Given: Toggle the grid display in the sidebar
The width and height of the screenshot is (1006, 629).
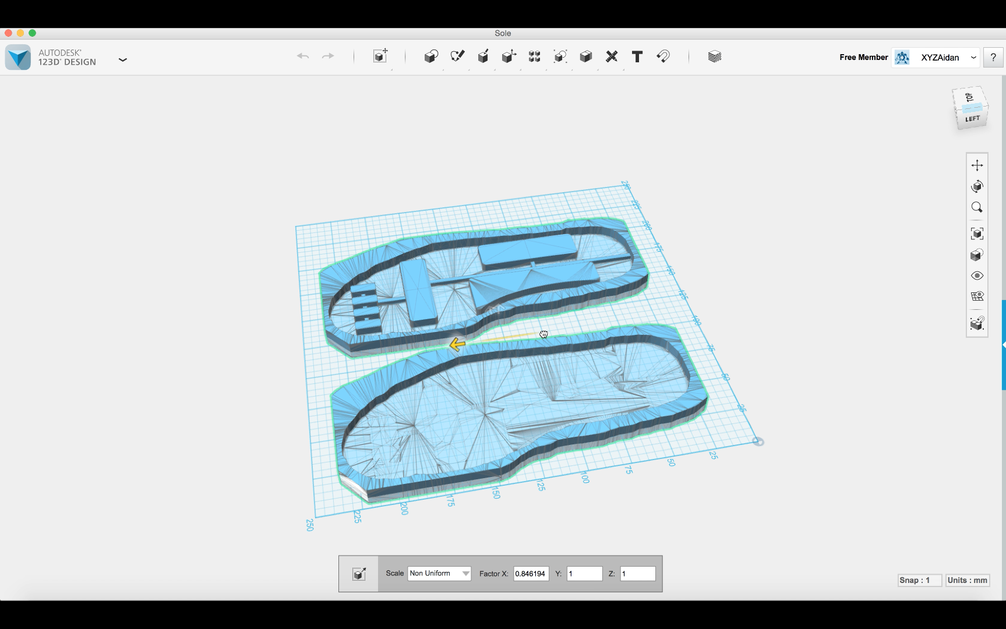Looking at the screenshot, I should coord(977,296).
